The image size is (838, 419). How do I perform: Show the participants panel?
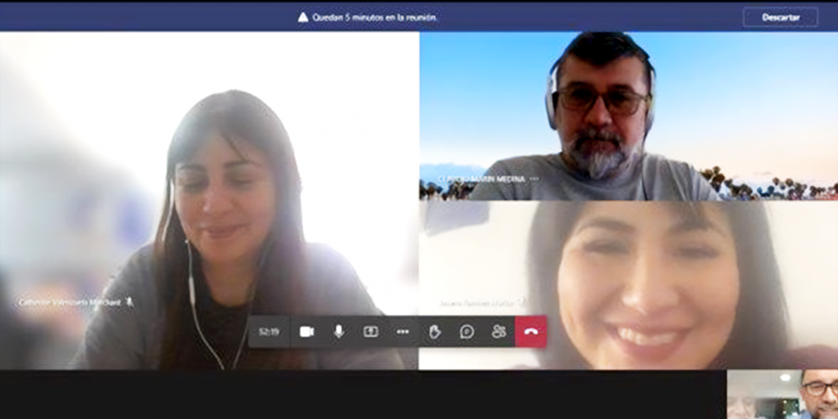[x=499, y=332]
